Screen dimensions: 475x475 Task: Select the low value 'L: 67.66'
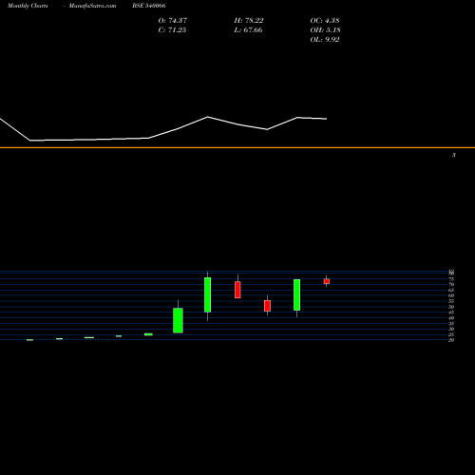click(248, 29)
